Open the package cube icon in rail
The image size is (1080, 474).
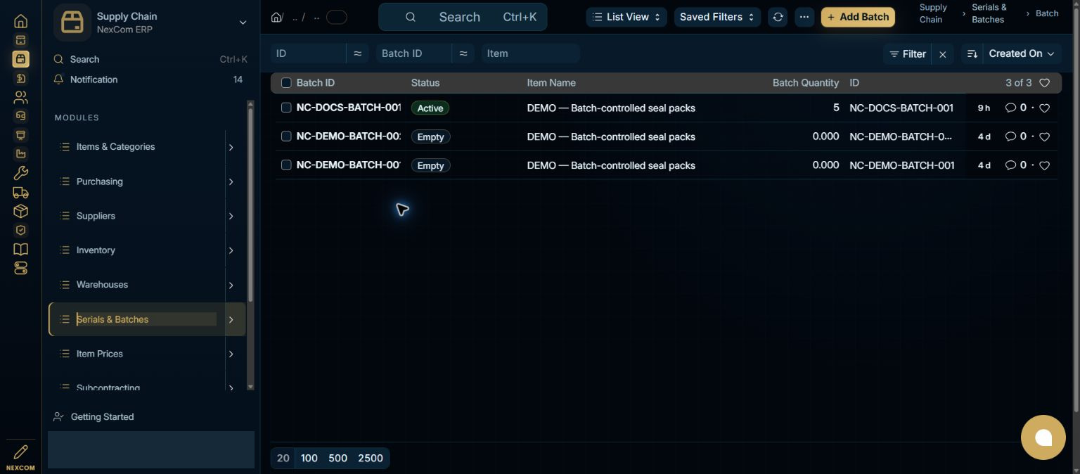tap(20, 211)
